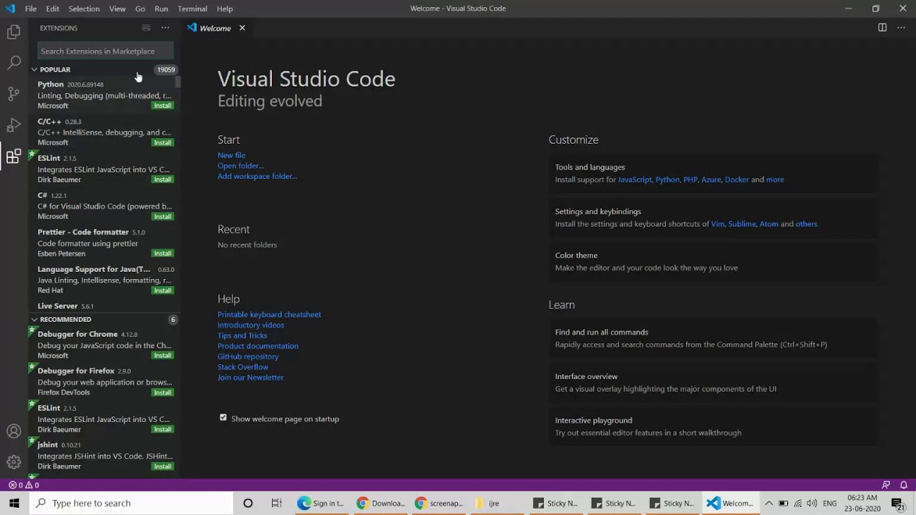Open the Go menu

pyautogui.click(x=140, y=9)
